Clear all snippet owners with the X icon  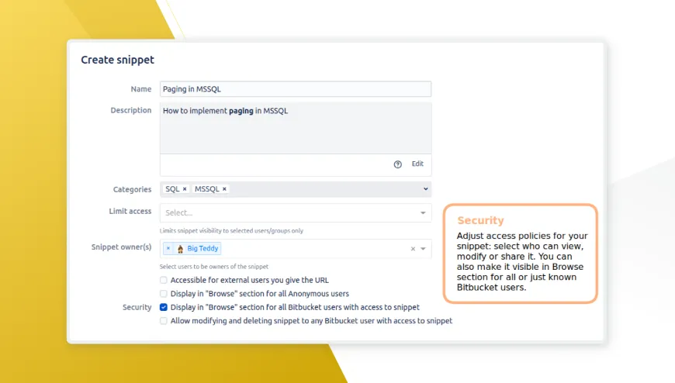(413, 249)
